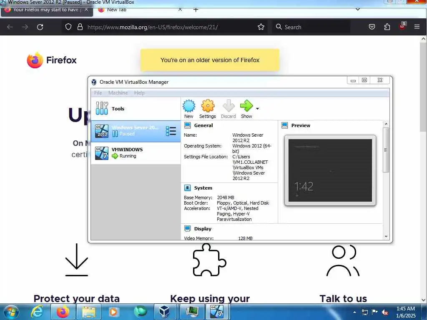
Task: Open Internet Explorer from the taskbar
Action: click(x=37, y=312)
